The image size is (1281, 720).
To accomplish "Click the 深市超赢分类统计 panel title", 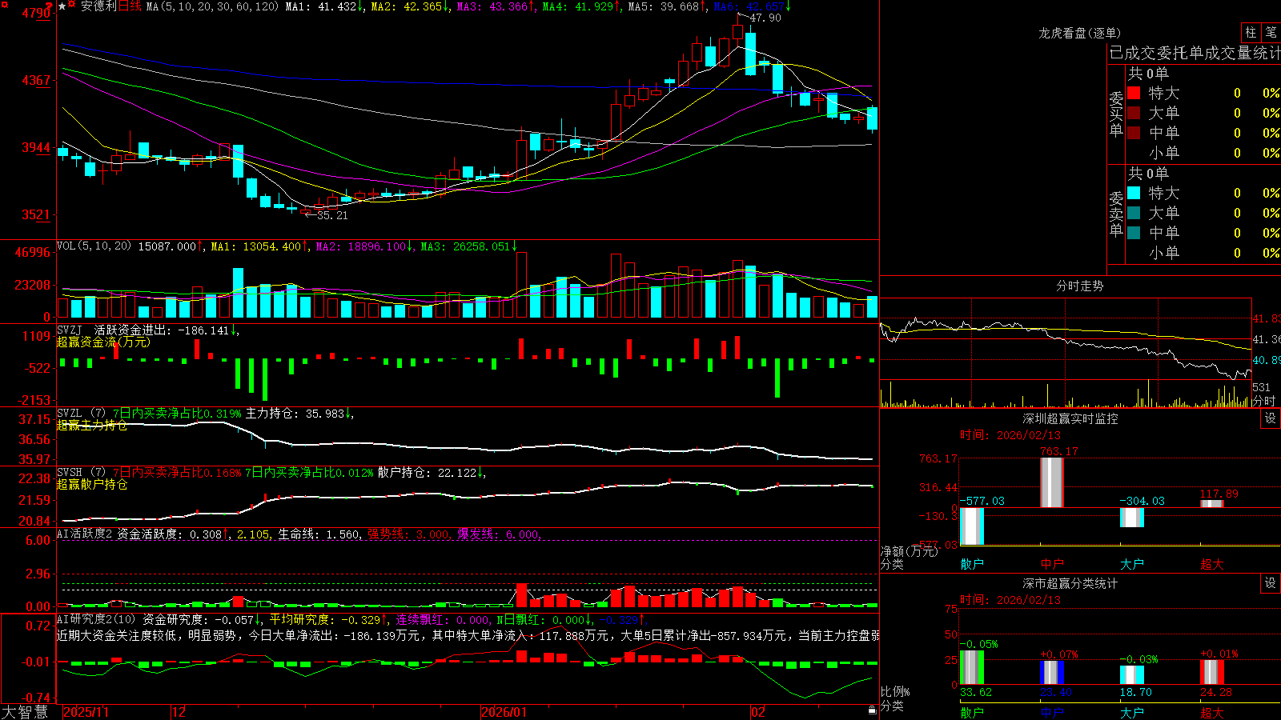I will click(1070, 583).
